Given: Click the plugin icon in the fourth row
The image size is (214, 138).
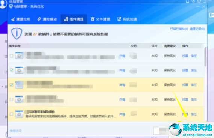Looking at the screenshot, I should coord(19,99).
